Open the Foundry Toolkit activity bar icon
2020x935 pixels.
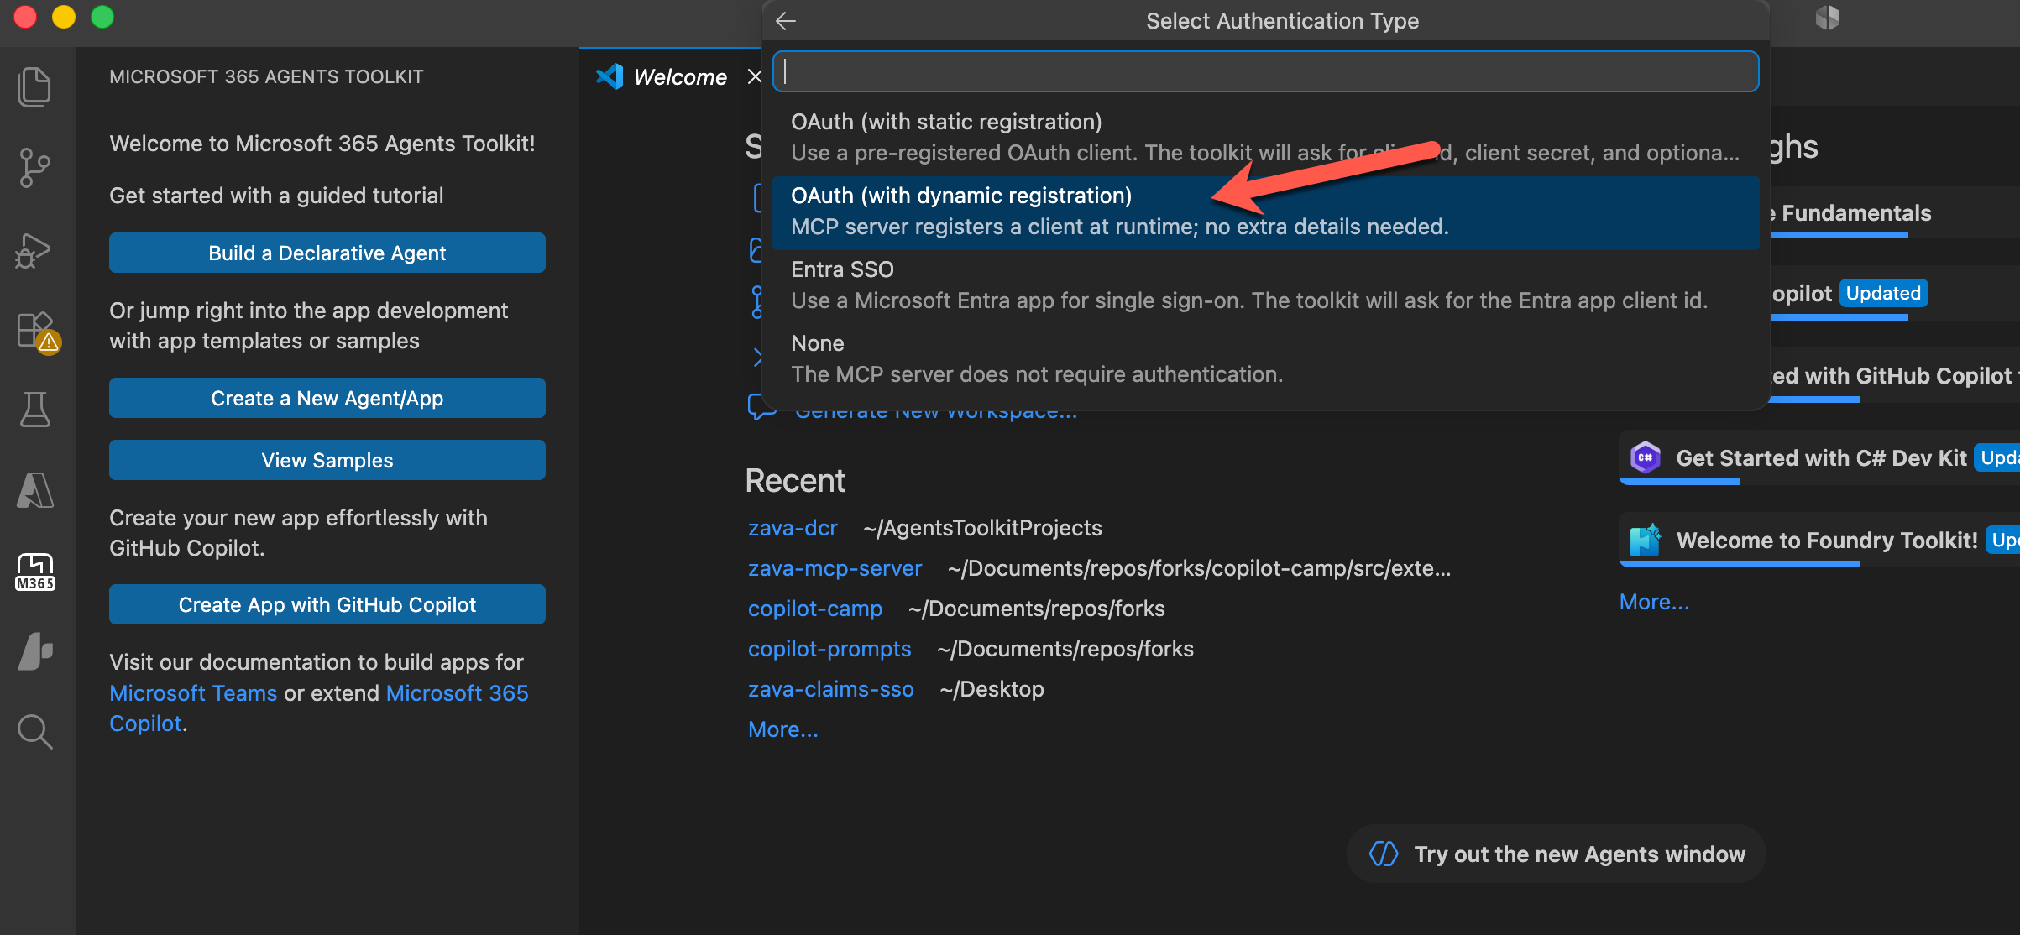click(34, 652)
